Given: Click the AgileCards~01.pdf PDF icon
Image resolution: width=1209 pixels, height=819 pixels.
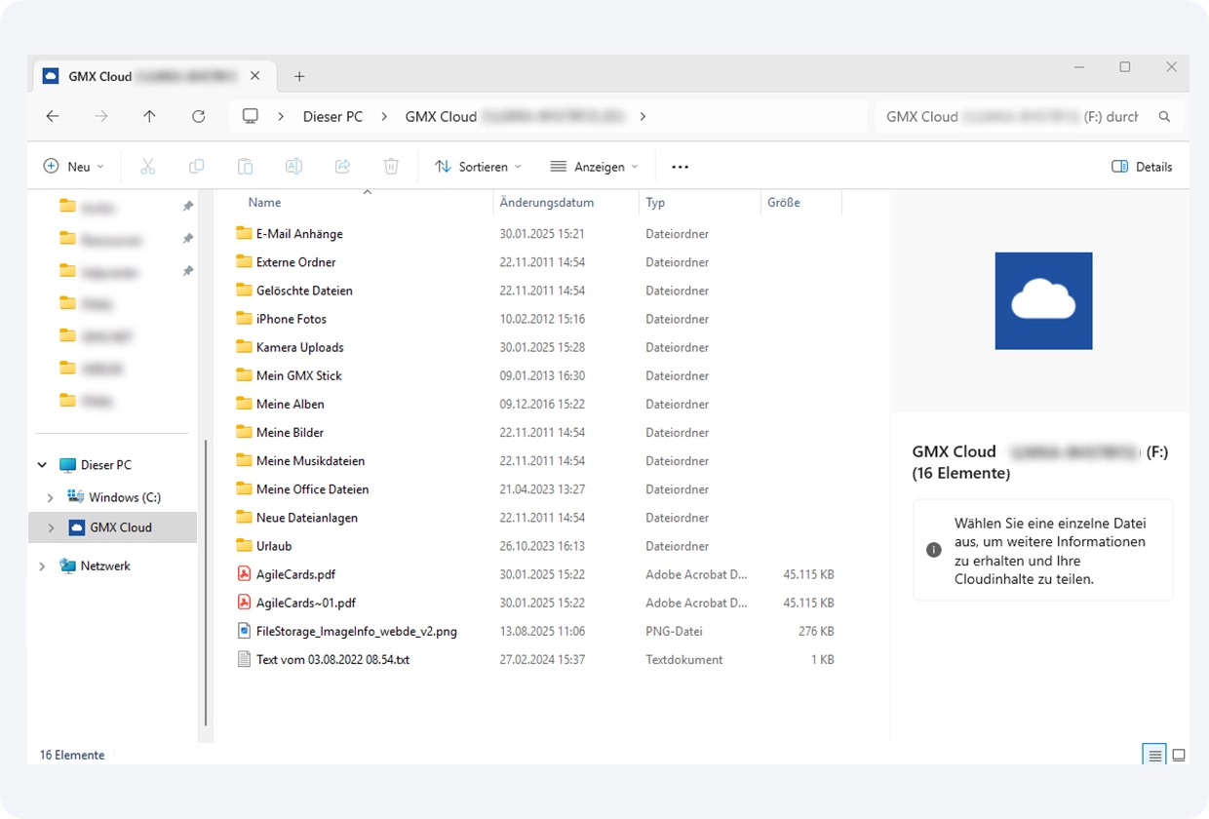Looking at the screenshot, I should 245,603.
